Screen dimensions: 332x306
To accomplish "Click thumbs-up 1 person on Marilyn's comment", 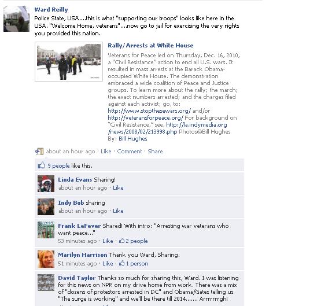I will coord(134,264).
